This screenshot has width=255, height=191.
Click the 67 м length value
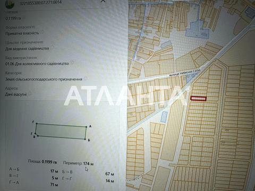(109, 174)
